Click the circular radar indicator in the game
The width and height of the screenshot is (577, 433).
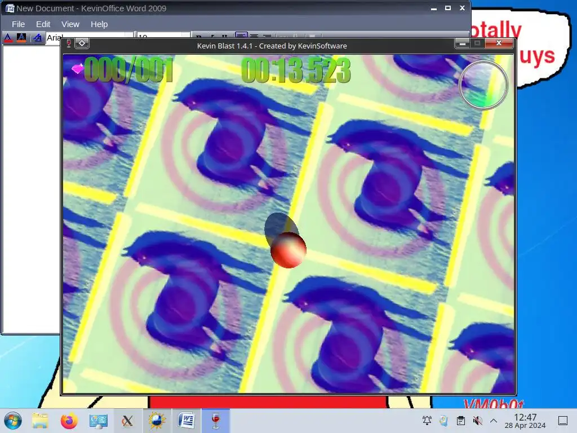[483, 85]
